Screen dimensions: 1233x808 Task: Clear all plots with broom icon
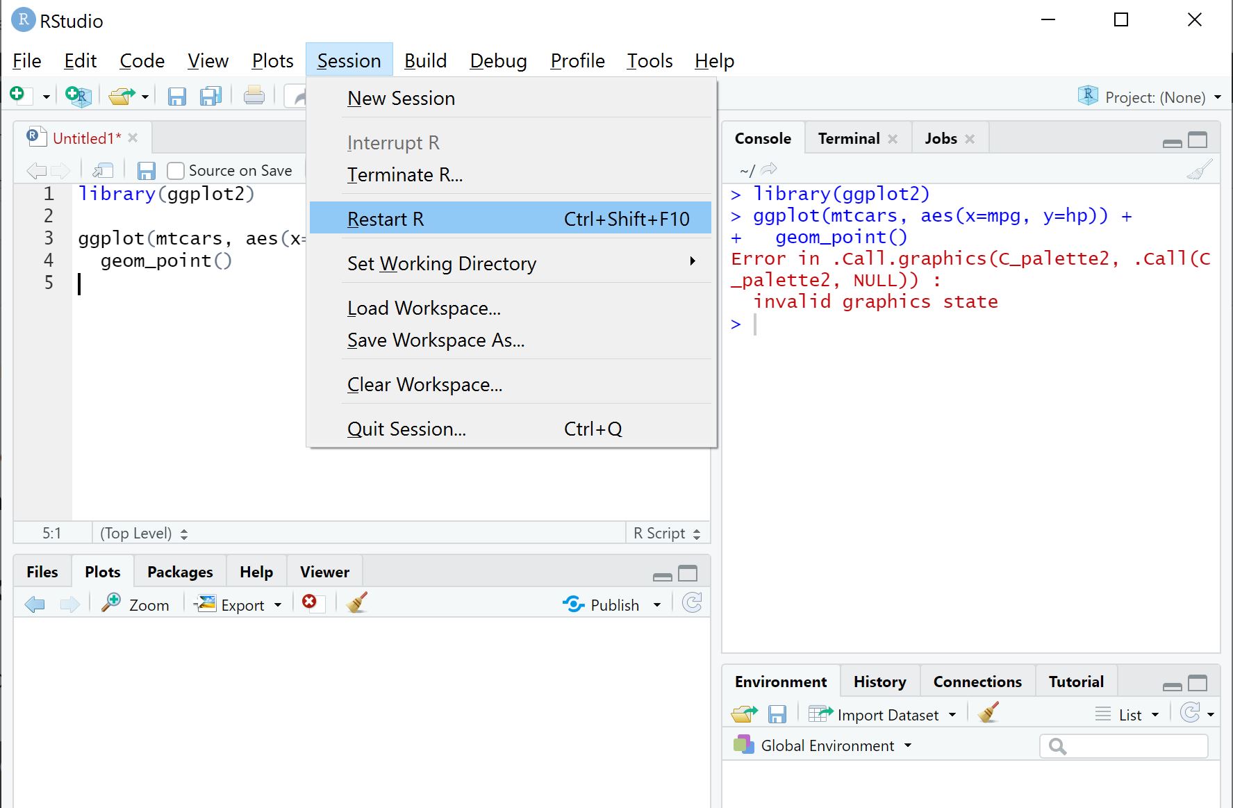[x=357, y=602]
